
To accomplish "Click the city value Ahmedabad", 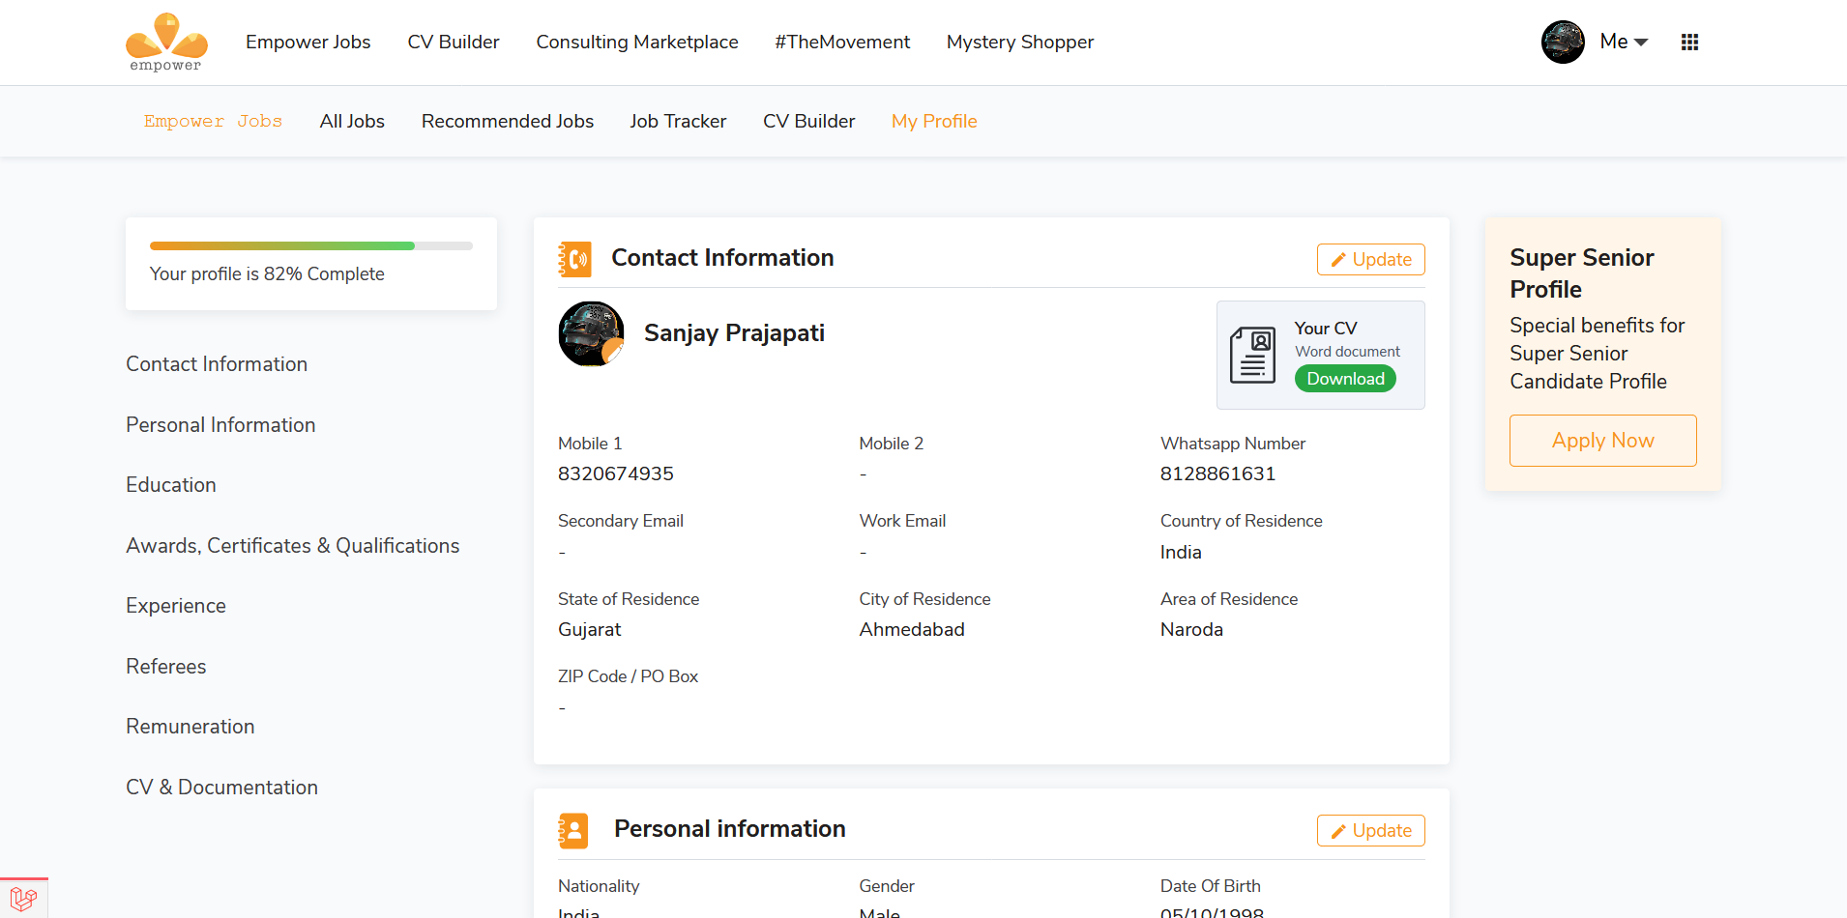I will pyautogui.click(x=912, y=629).
